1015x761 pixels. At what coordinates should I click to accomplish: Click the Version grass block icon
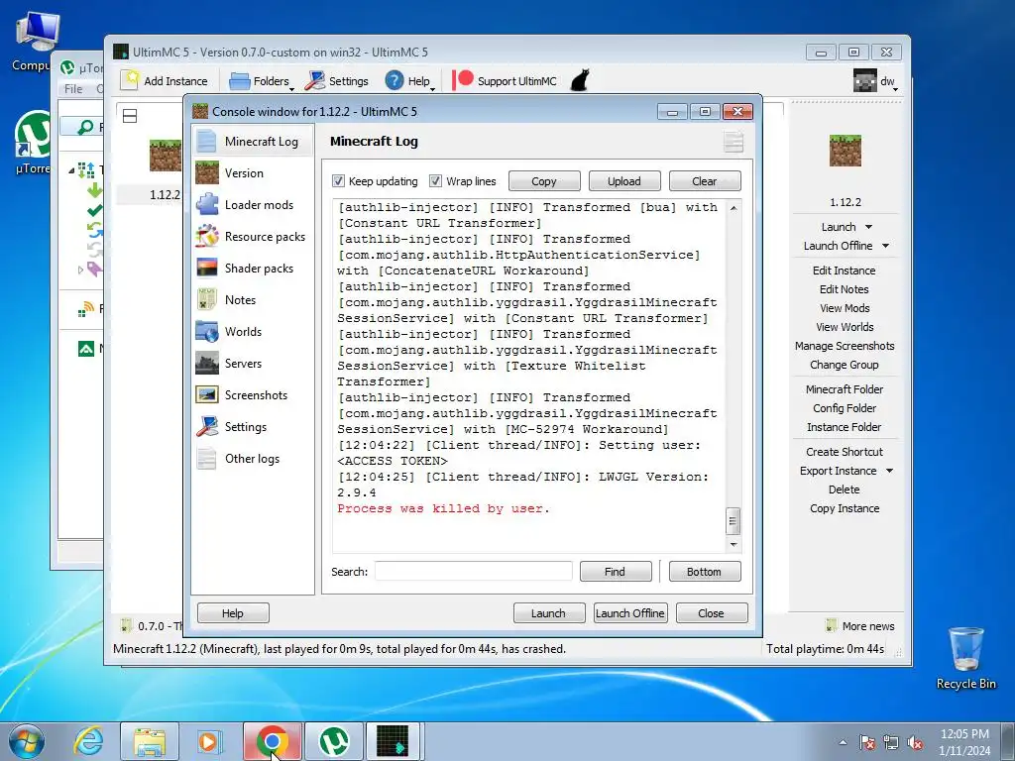point(206,172)
